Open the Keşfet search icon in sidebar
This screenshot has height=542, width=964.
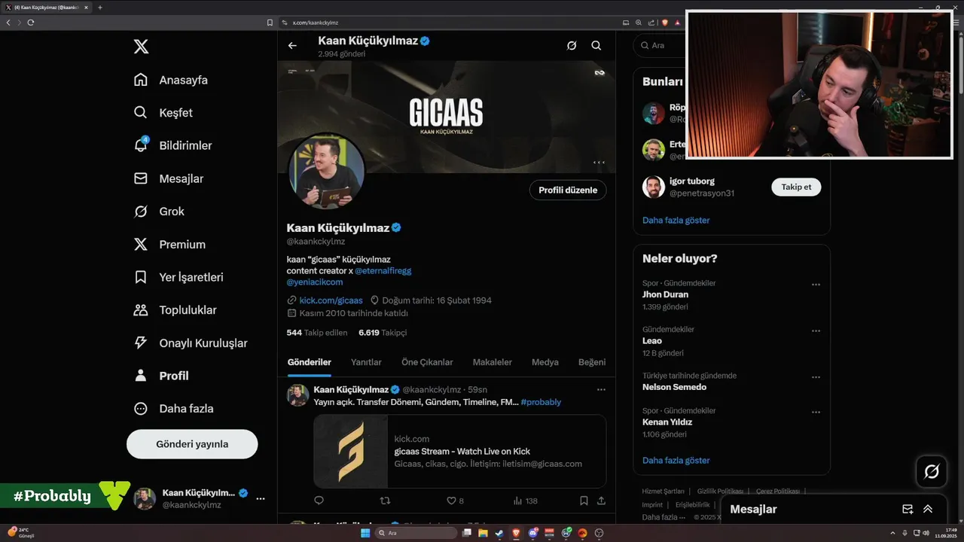(x=141, y=113)
